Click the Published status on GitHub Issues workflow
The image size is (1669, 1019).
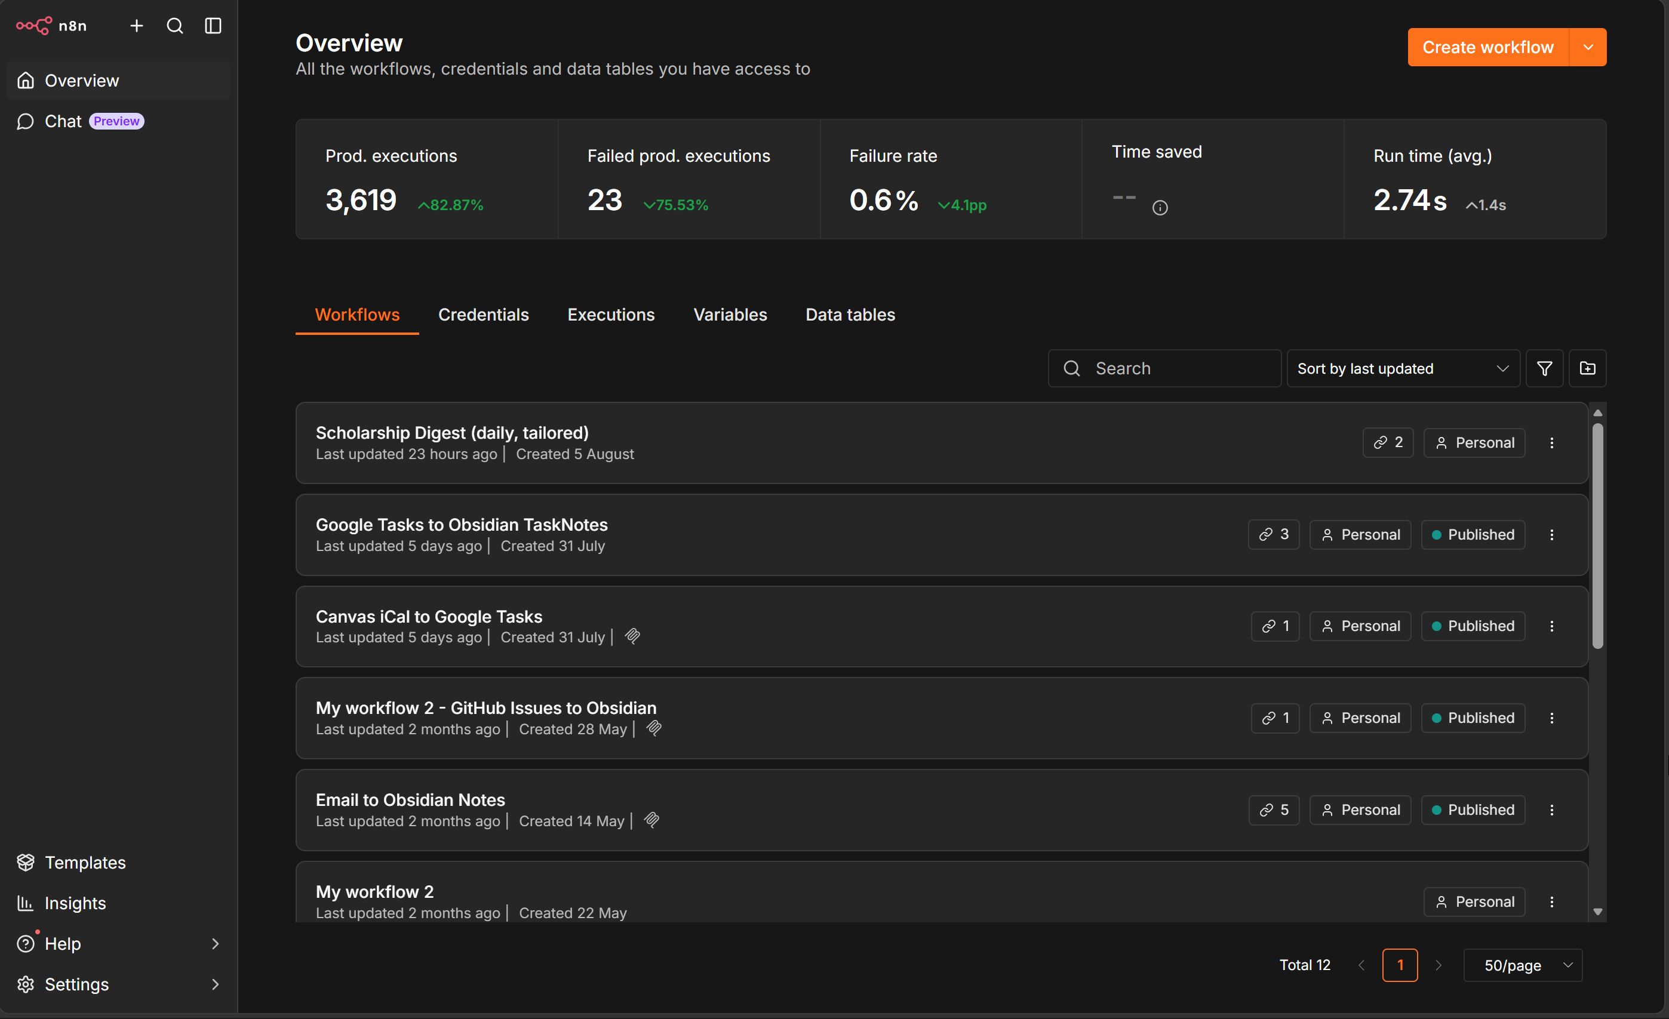click(1473, 718)
